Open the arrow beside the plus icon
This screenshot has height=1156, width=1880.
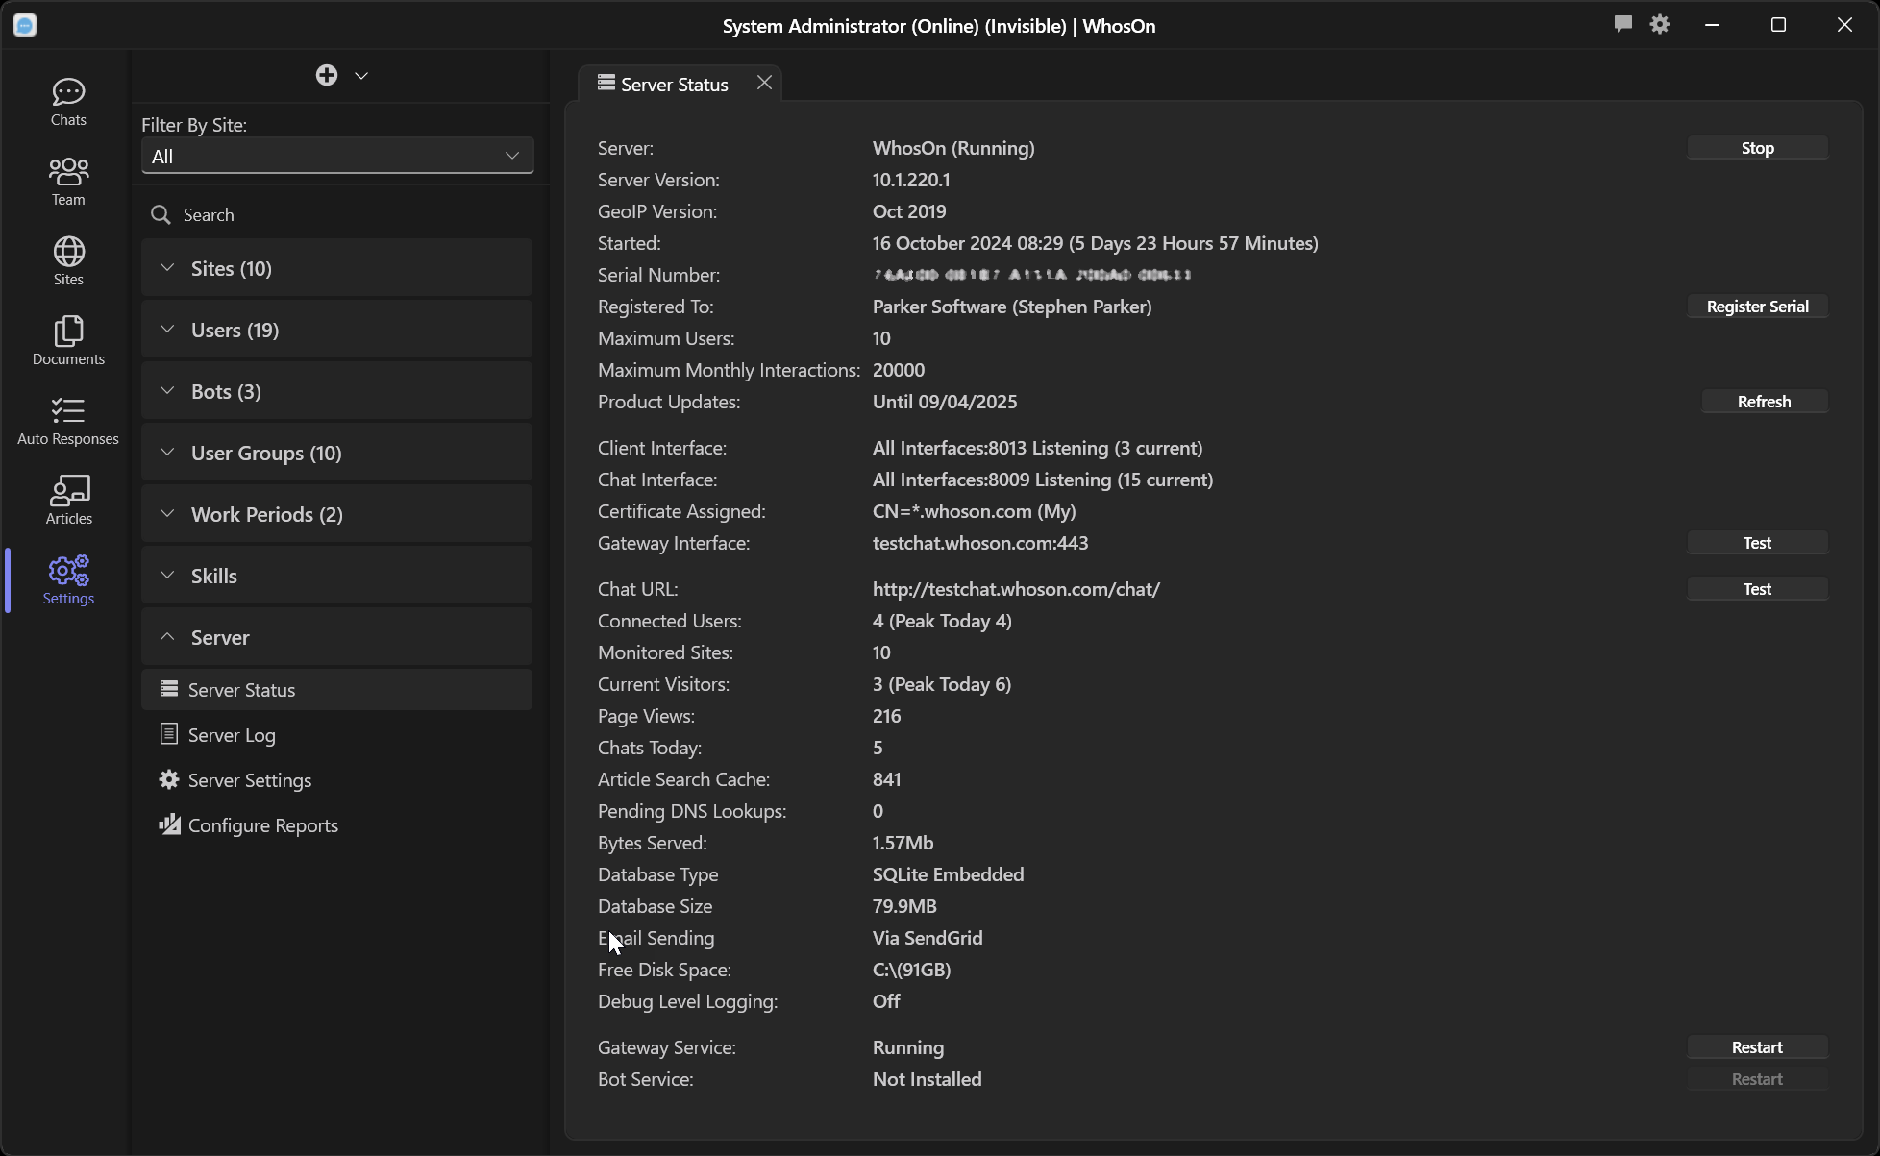(x=361, y=75)
